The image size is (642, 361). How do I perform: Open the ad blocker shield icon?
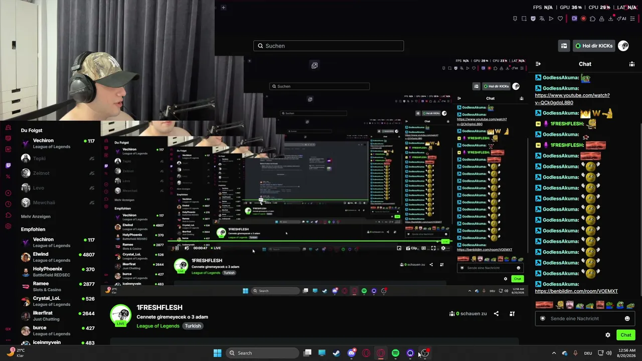[x=533, y=19]
